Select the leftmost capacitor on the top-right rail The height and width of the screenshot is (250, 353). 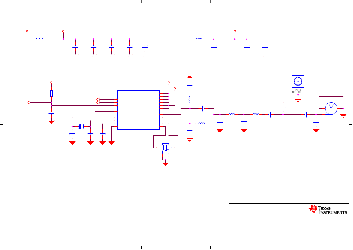click(214, 47)
